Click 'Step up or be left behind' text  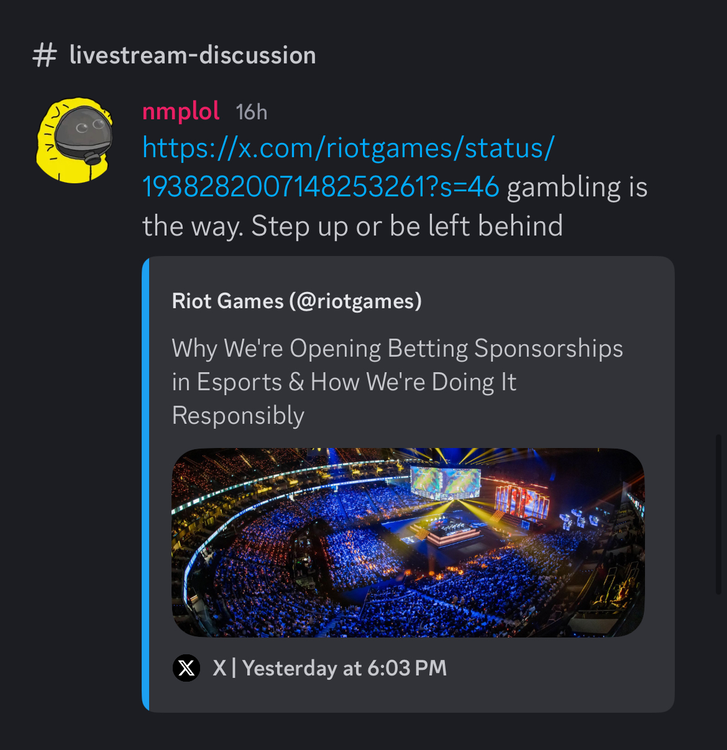[407, 226]
